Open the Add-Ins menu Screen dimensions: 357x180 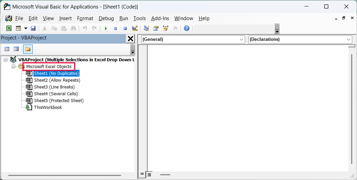coord(160,18)
